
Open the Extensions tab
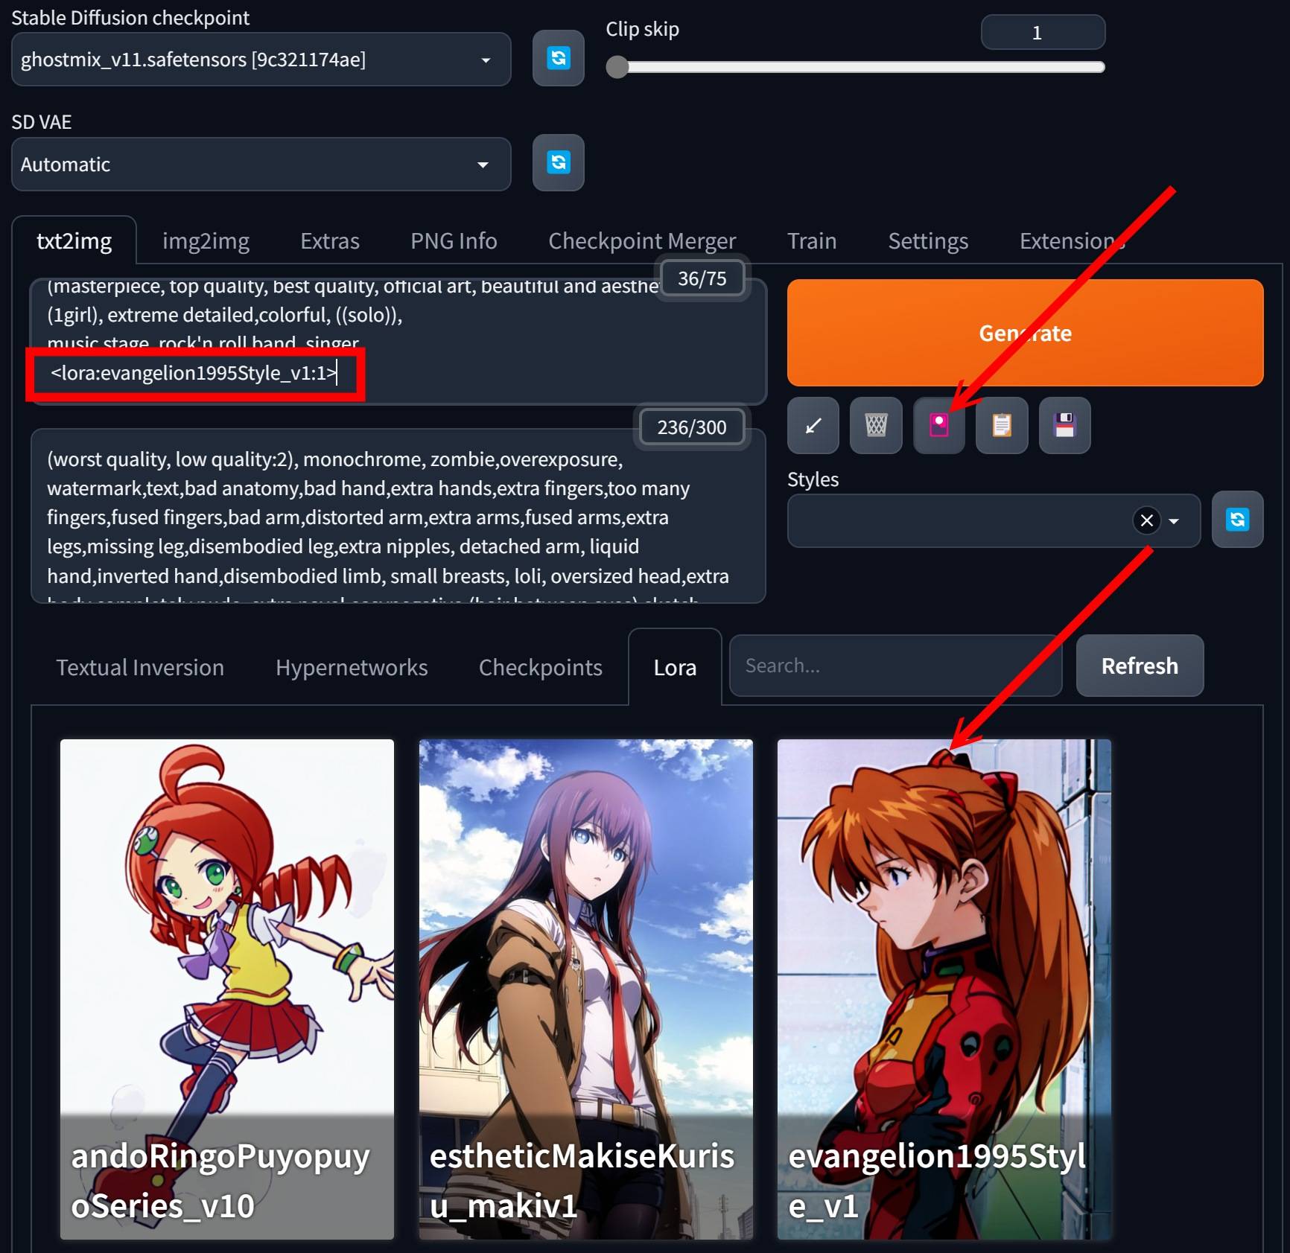point(1072,240)
